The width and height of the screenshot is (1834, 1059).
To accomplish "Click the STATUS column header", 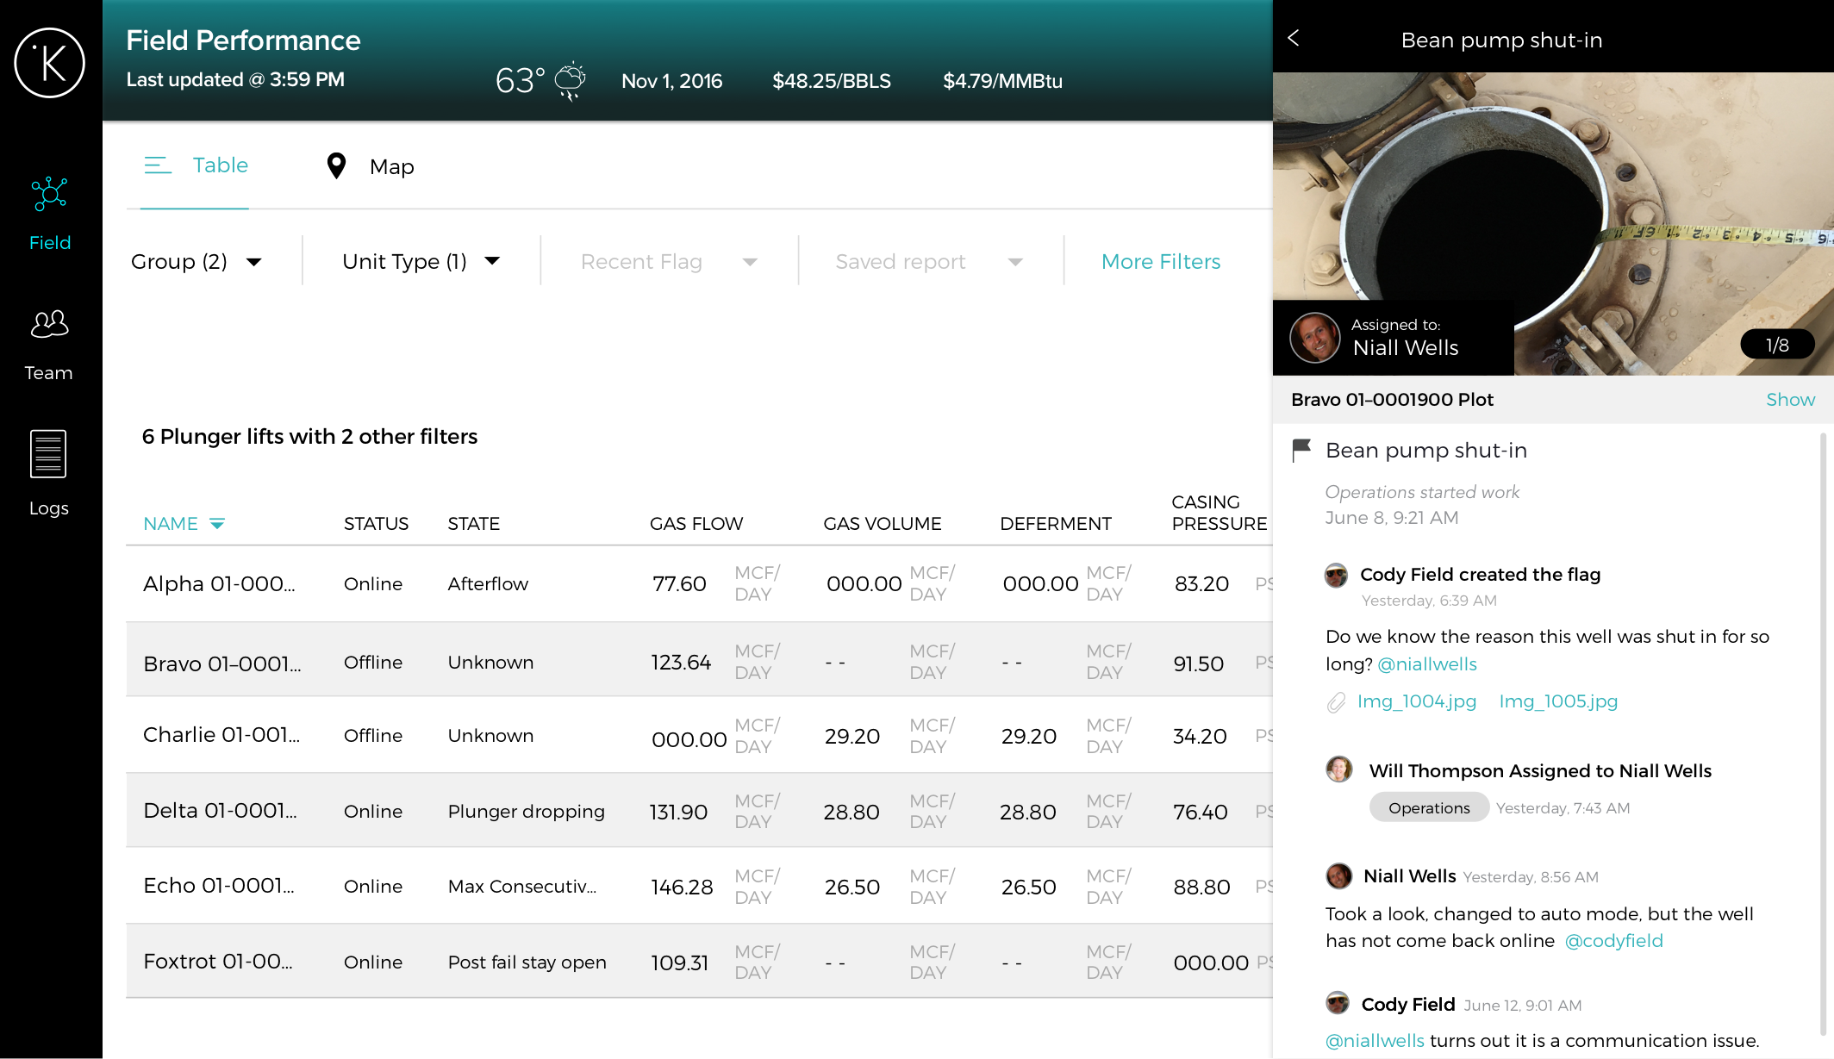I will 376,524.
